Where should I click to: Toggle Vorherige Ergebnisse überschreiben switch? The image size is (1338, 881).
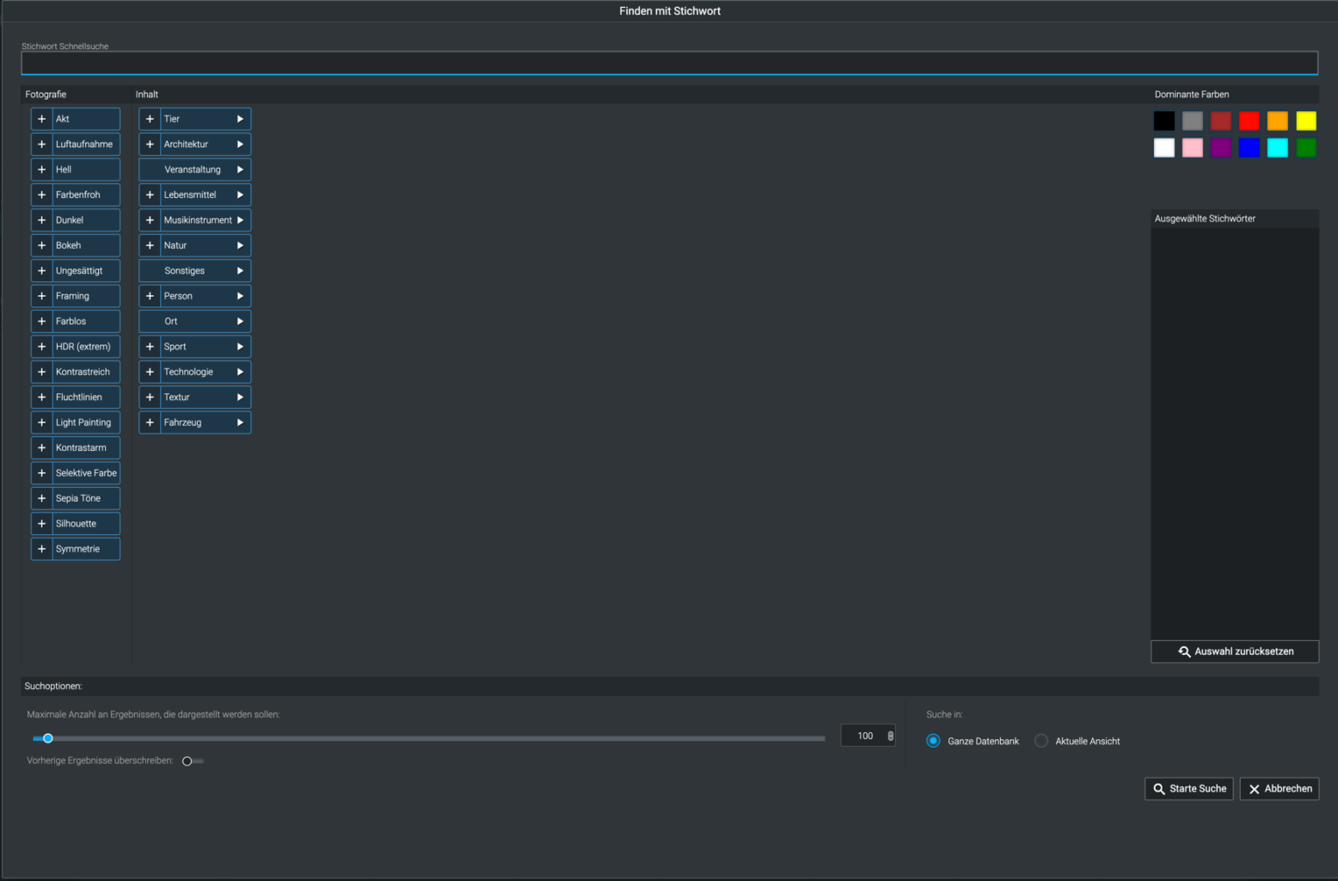click(193, 761)
